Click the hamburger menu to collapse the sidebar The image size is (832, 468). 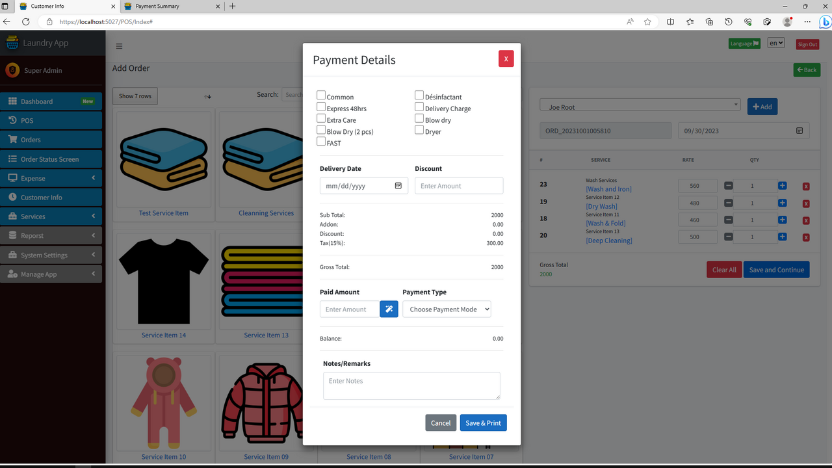(x=119, y=46)
